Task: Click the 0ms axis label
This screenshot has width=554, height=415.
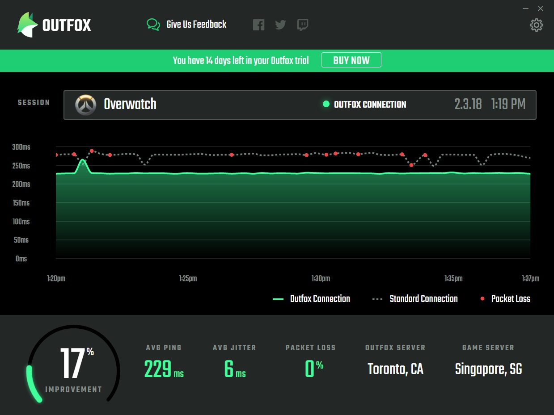Action: (x=21, y=259)
